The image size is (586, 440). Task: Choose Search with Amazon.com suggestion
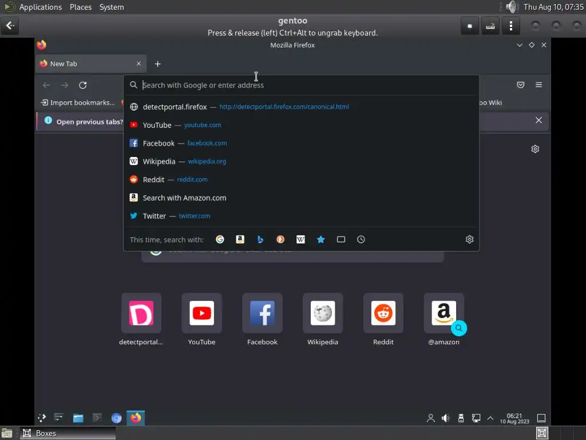(x=301, y=198)
